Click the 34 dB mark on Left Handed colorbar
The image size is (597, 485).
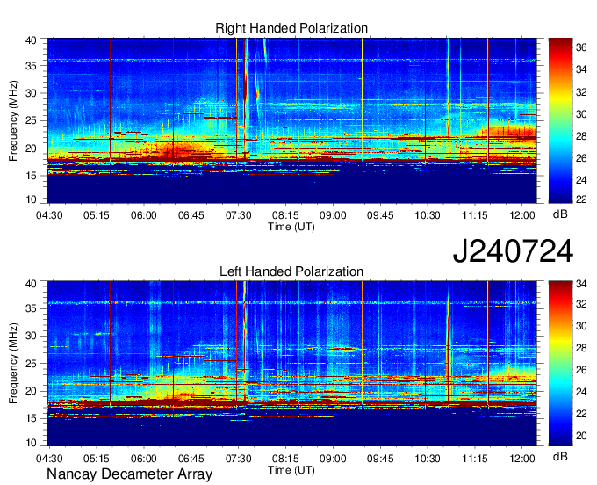(x=581, y=284)
